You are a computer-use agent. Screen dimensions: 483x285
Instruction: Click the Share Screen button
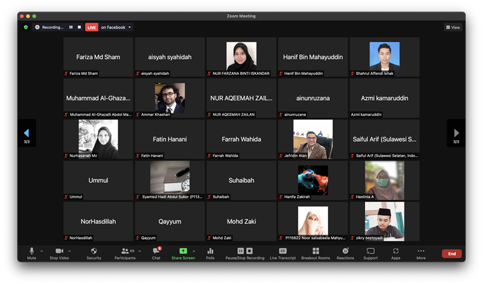pyautogui.click(x=183, y=253)
